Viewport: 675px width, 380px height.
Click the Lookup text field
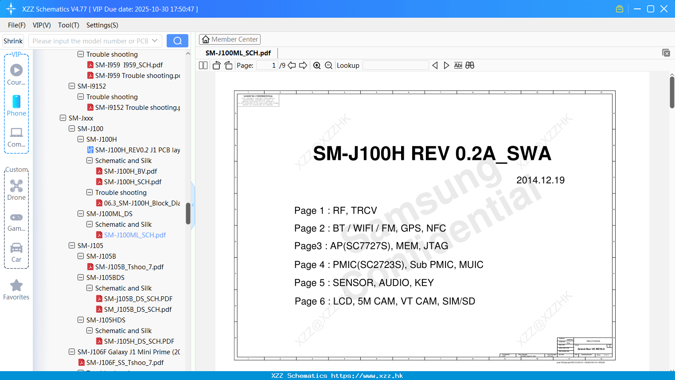click(x=395, y=65)
